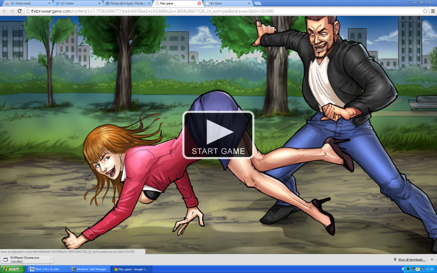Switch to the '#1 Game' tab

[228, 3]
